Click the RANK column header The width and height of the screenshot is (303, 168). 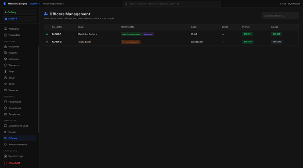[x=194, y=27]
